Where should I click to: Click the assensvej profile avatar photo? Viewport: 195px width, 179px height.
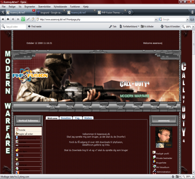coord(164,137)
